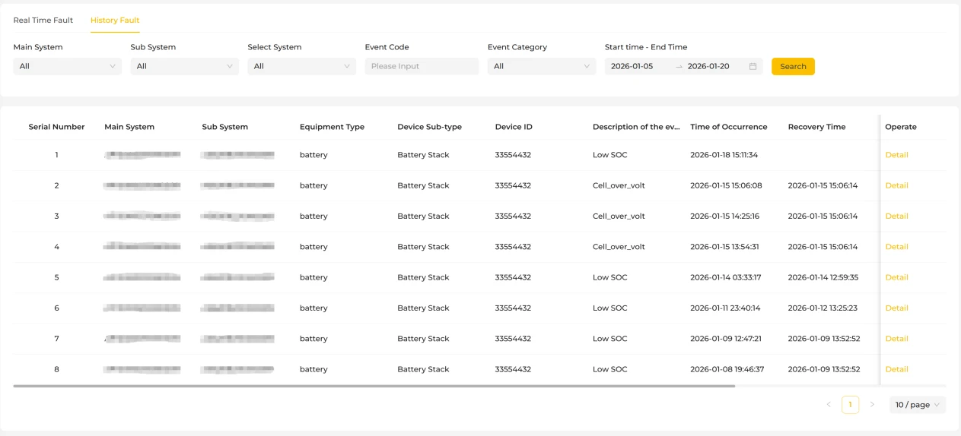Click the Search button
Image resolution: width=961 pixels, height=436 pixels.
[793, 66]
